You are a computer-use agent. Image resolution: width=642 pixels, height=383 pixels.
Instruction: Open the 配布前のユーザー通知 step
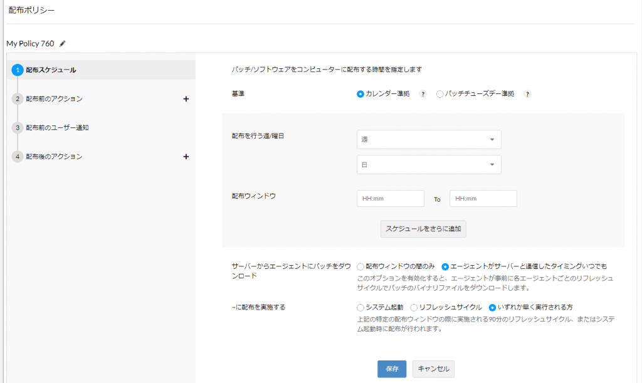(57, 128)
